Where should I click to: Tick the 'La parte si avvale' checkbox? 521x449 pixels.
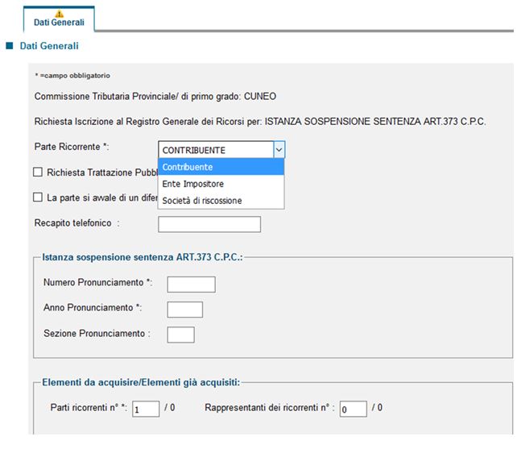(38, 197)
